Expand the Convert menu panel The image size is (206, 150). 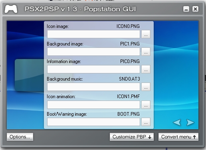click(x=178, y=137)
